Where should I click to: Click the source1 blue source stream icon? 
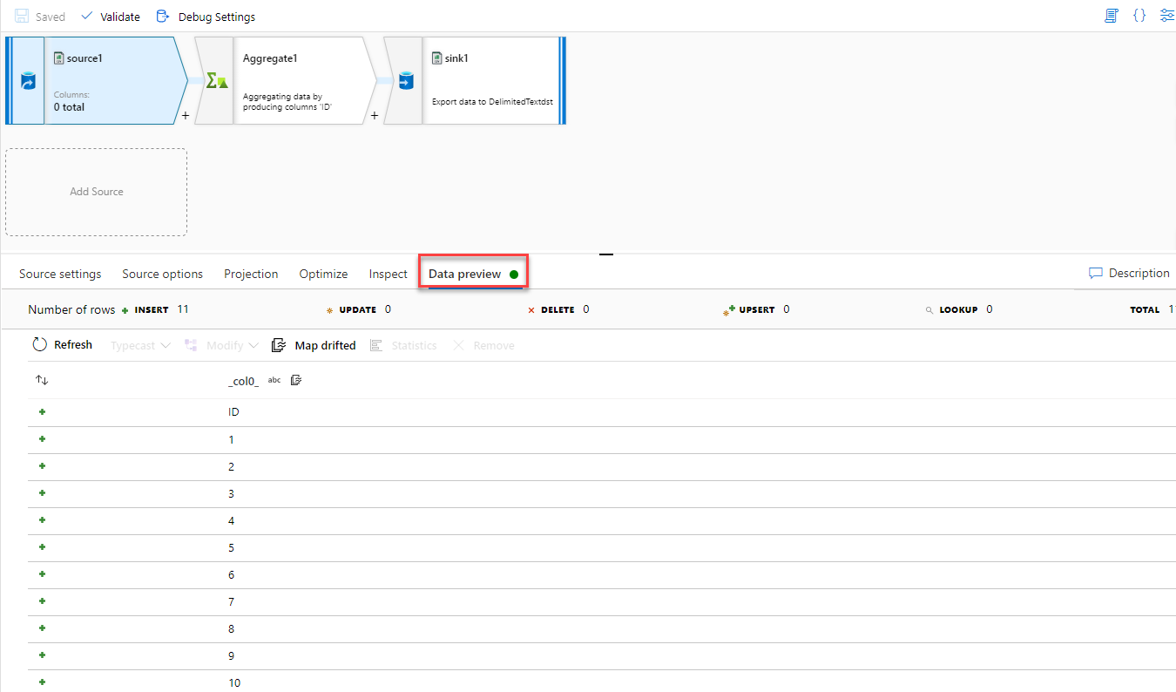point(27,81)
